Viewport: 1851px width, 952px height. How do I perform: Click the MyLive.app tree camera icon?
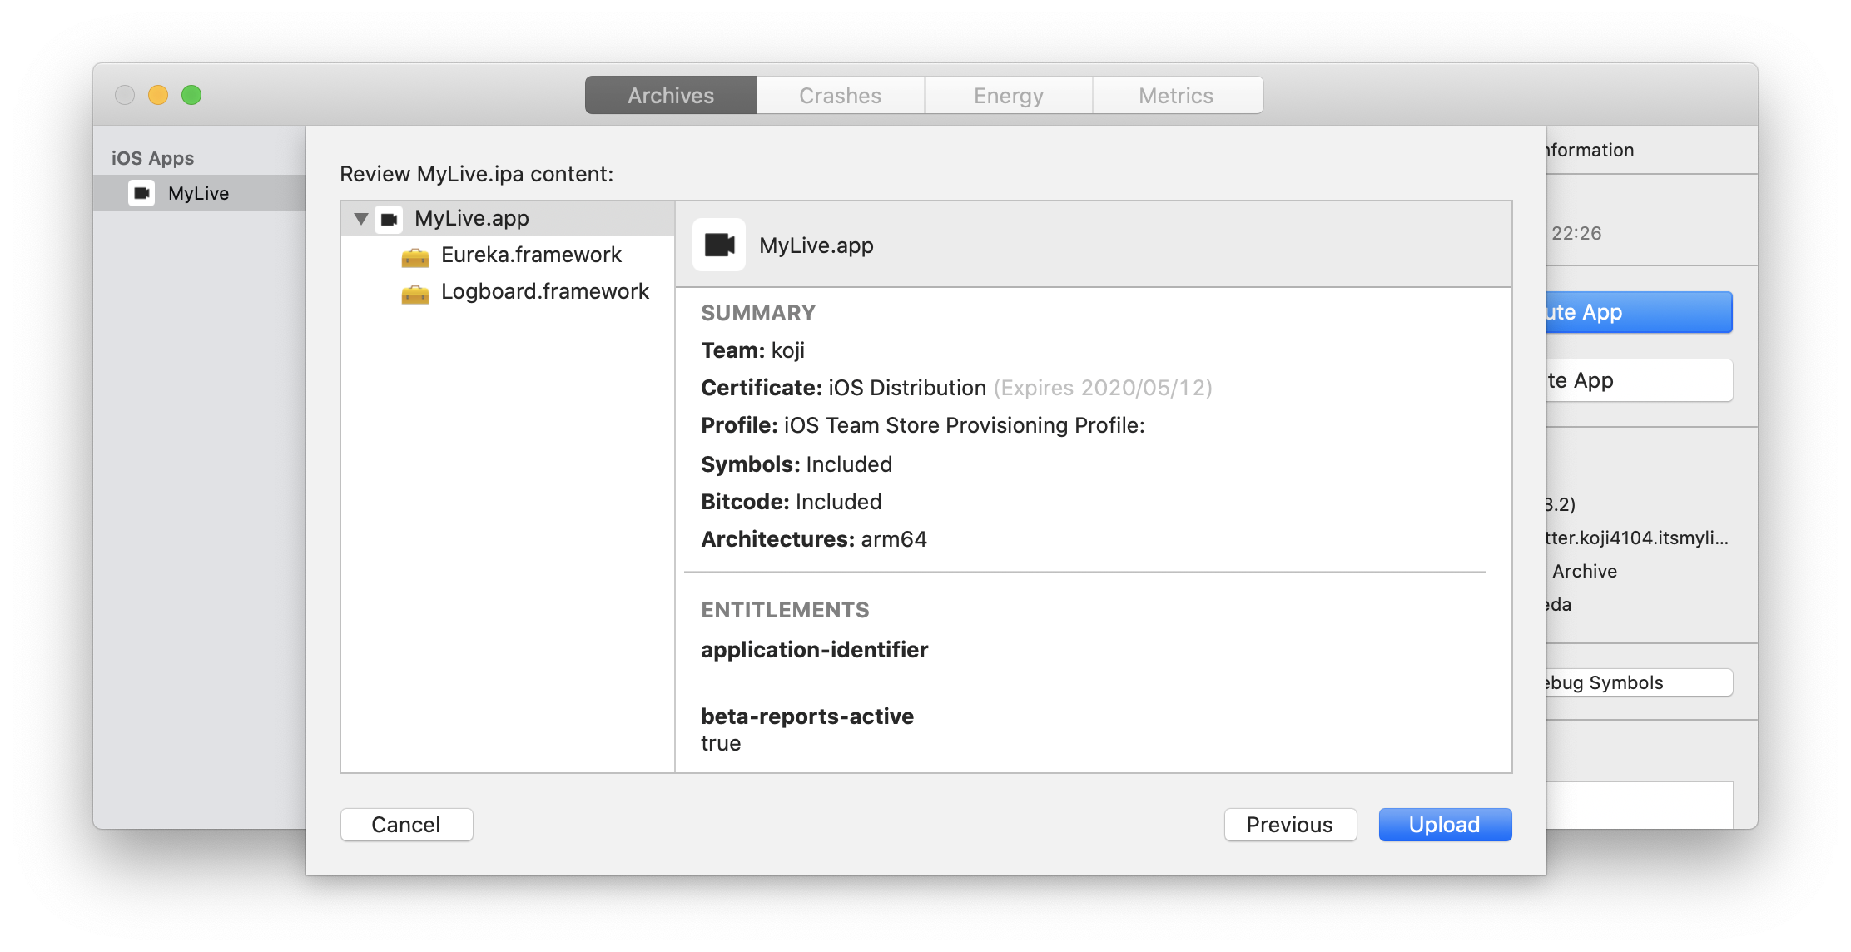click(x=389, y=219)
